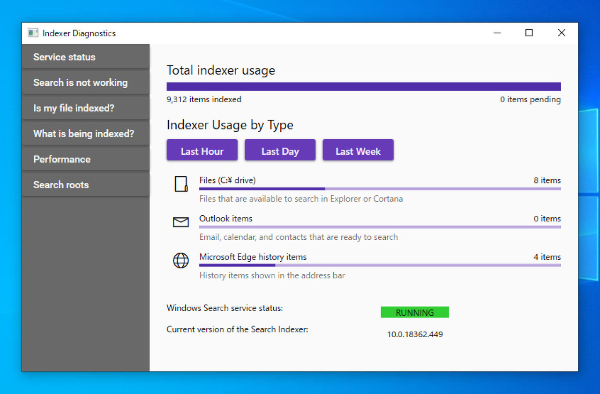Viewport: 600px width, 394px height.
Task: Click the Microsoft Edge history usage bar
Action: [x=380, y=265]
